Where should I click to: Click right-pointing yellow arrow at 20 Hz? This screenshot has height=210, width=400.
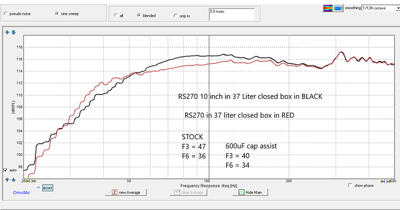click(x=34, y=181)
